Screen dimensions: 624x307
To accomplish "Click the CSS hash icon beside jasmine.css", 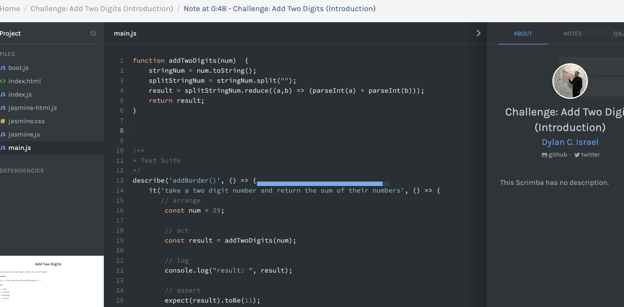I will [x=3, y=121].
